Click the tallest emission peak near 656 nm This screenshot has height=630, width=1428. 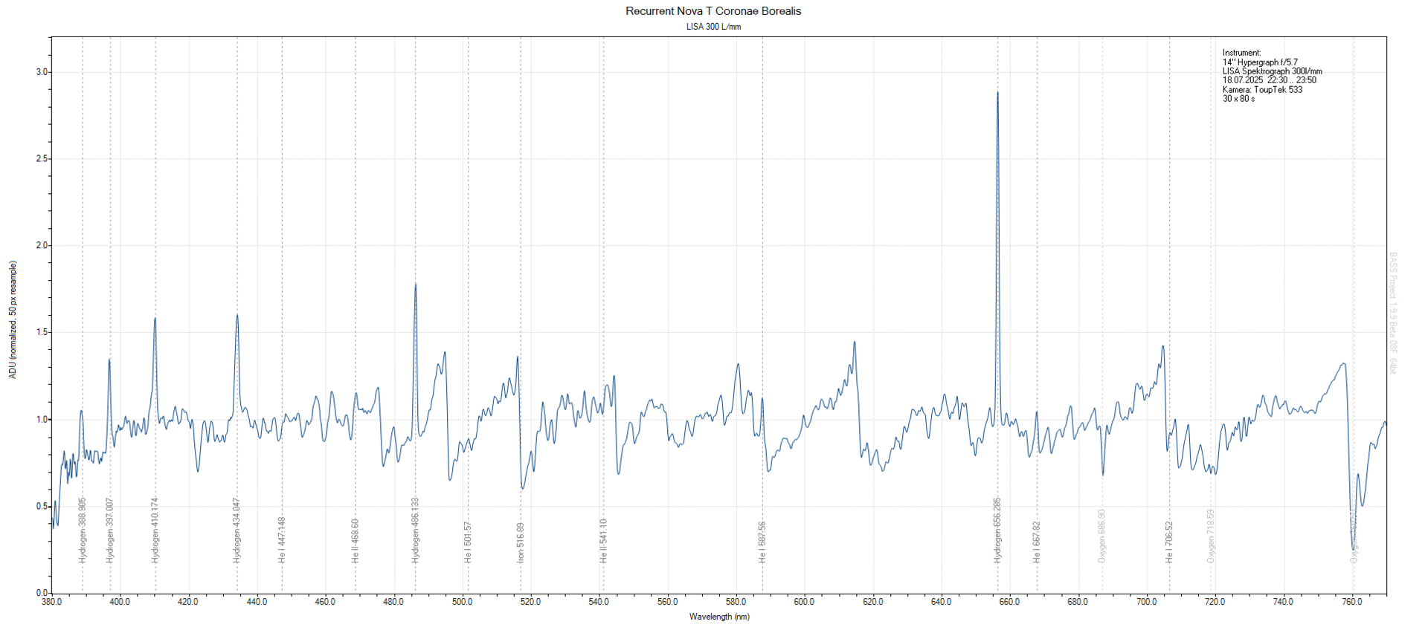pos(997,94)
